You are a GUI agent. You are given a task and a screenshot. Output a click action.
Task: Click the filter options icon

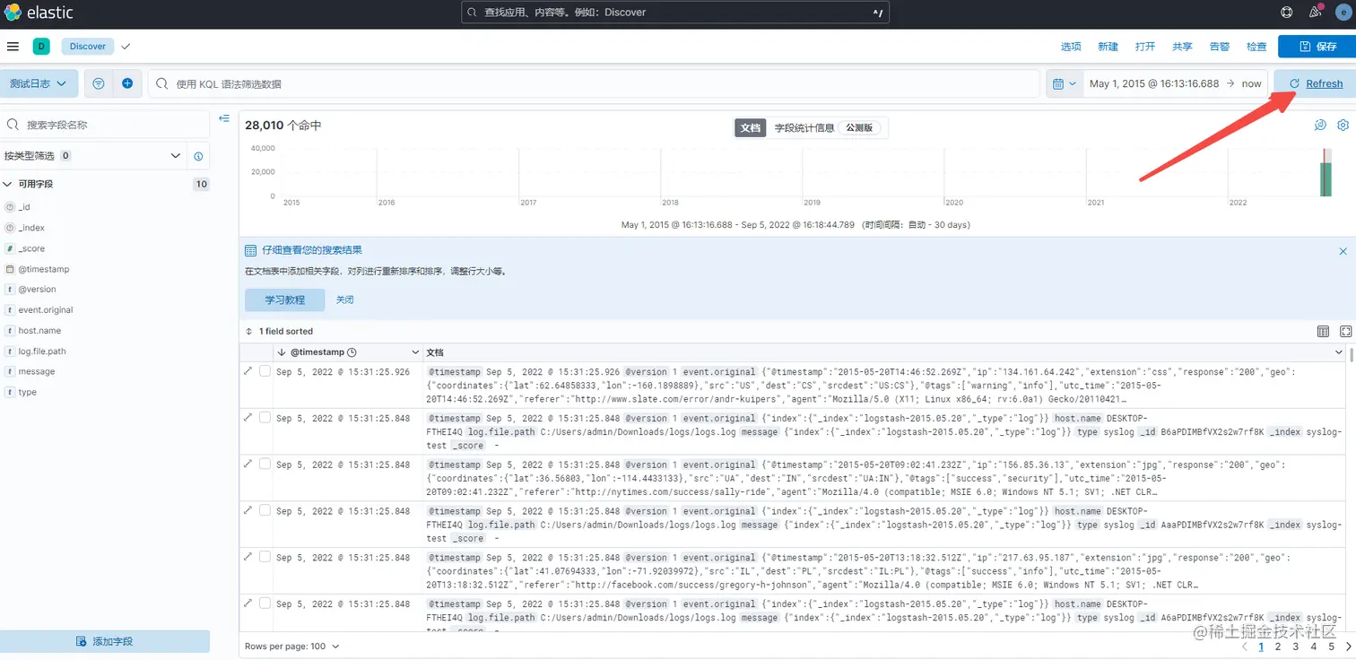coord(99,83)
